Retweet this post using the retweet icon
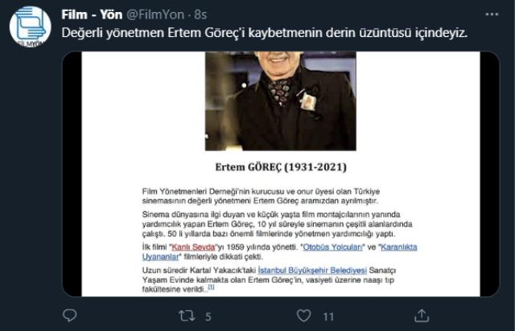 187,316
